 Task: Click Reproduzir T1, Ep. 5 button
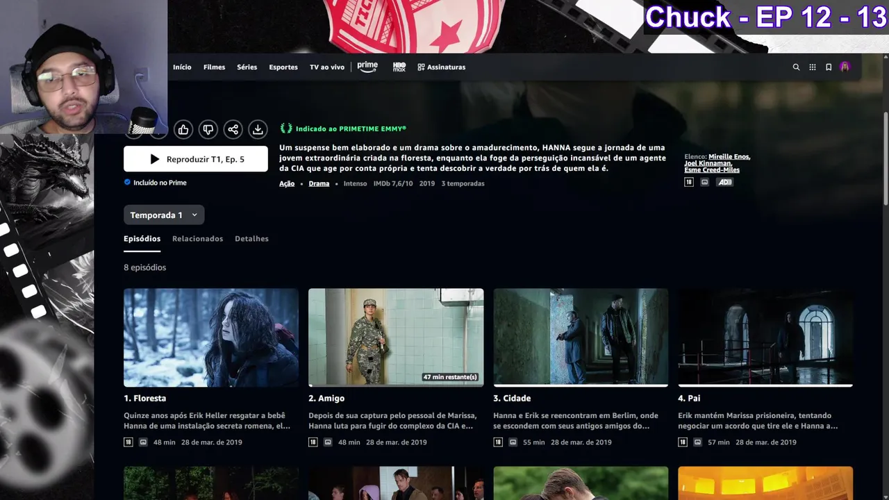(x=196, y=159)
